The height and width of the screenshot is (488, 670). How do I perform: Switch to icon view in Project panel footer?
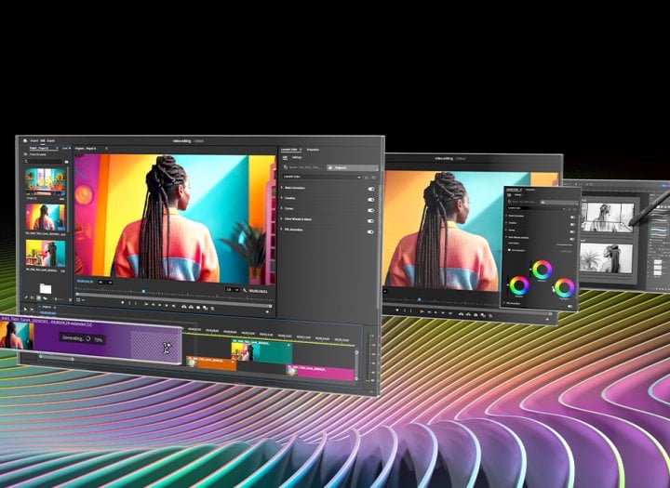pyautogui.click(x=38, y=297)
